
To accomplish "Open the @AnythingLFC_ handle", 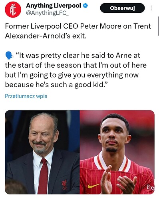I will [x=47, y=13].
